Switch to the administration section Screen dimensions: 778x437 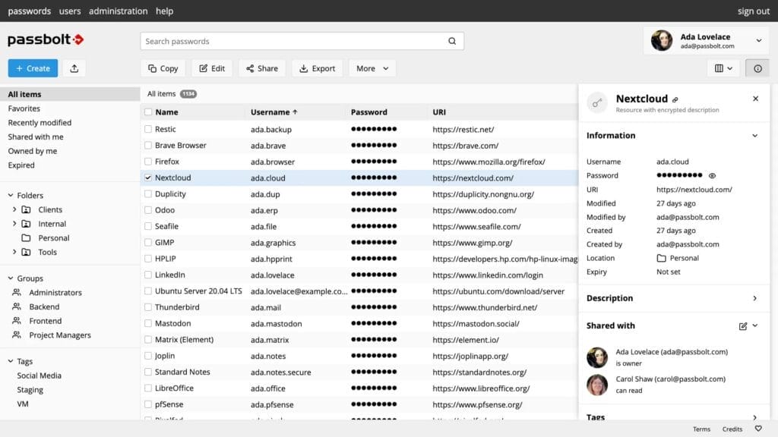pos(119,11)
